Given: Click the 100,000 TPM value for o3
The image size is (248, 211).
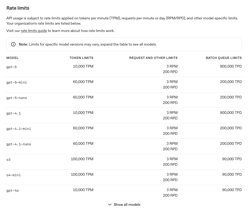Looking at the screenshot, I should [82, 159].
